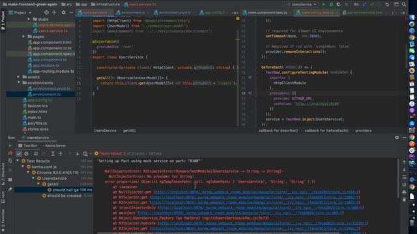Rerun tests in the Run panel
This screenshot has height=234, width=417.
coord(10,146)
